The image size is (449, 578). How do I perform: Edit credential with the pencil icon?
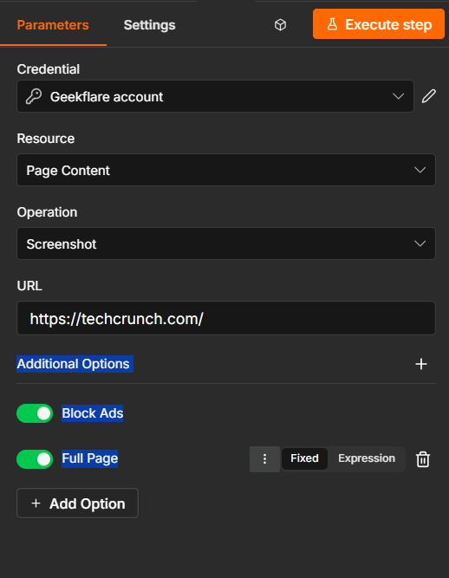pos(429,96)
